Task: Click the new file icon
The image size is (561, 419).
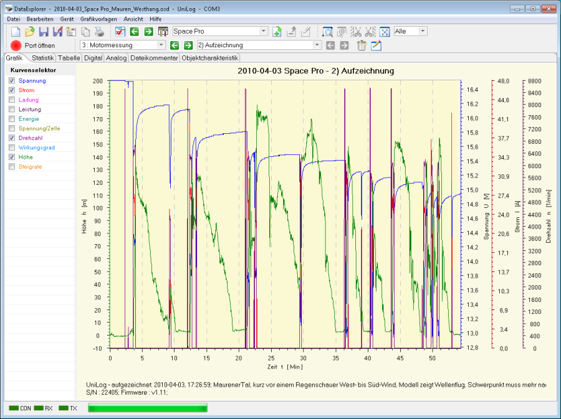Action: 16,32
